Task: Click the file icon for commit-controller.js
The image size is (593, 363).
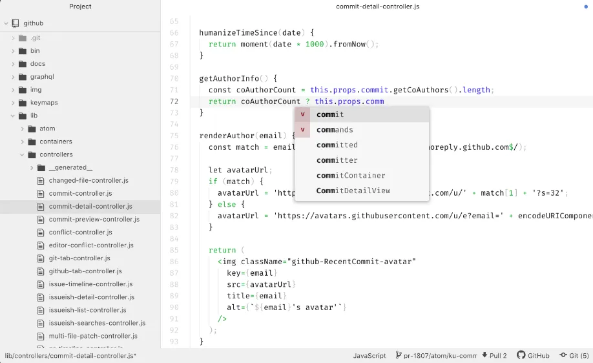Action: (x=41, y=194)
